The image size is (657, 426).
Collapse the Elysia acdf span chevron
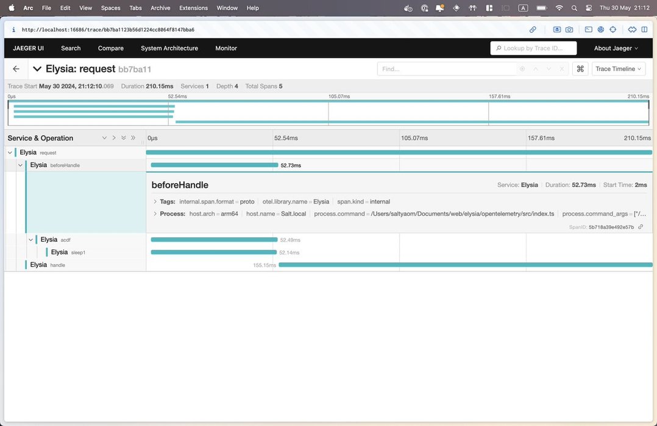30,240
